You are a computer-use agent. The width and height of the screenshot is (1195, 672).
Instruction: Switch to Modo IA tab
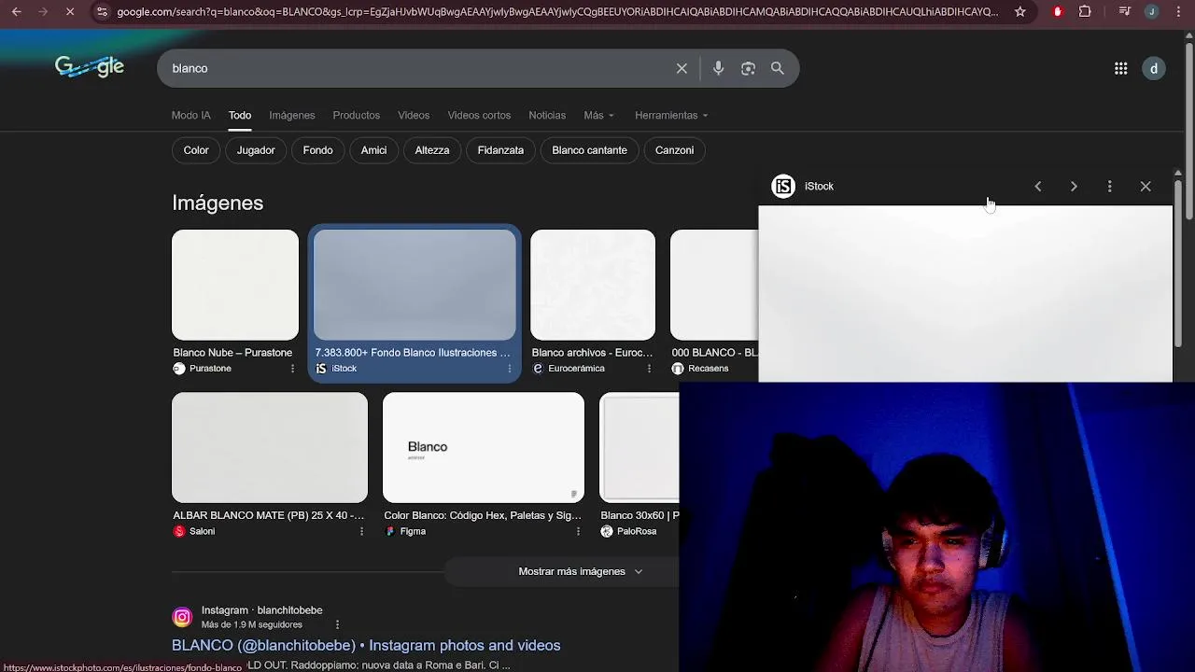click(190, 116)
